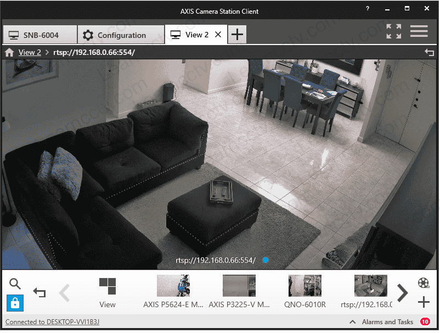The image size is (440, 333).
Task: Click View 2 breadcrumb link
Action: tap(30, 53)
